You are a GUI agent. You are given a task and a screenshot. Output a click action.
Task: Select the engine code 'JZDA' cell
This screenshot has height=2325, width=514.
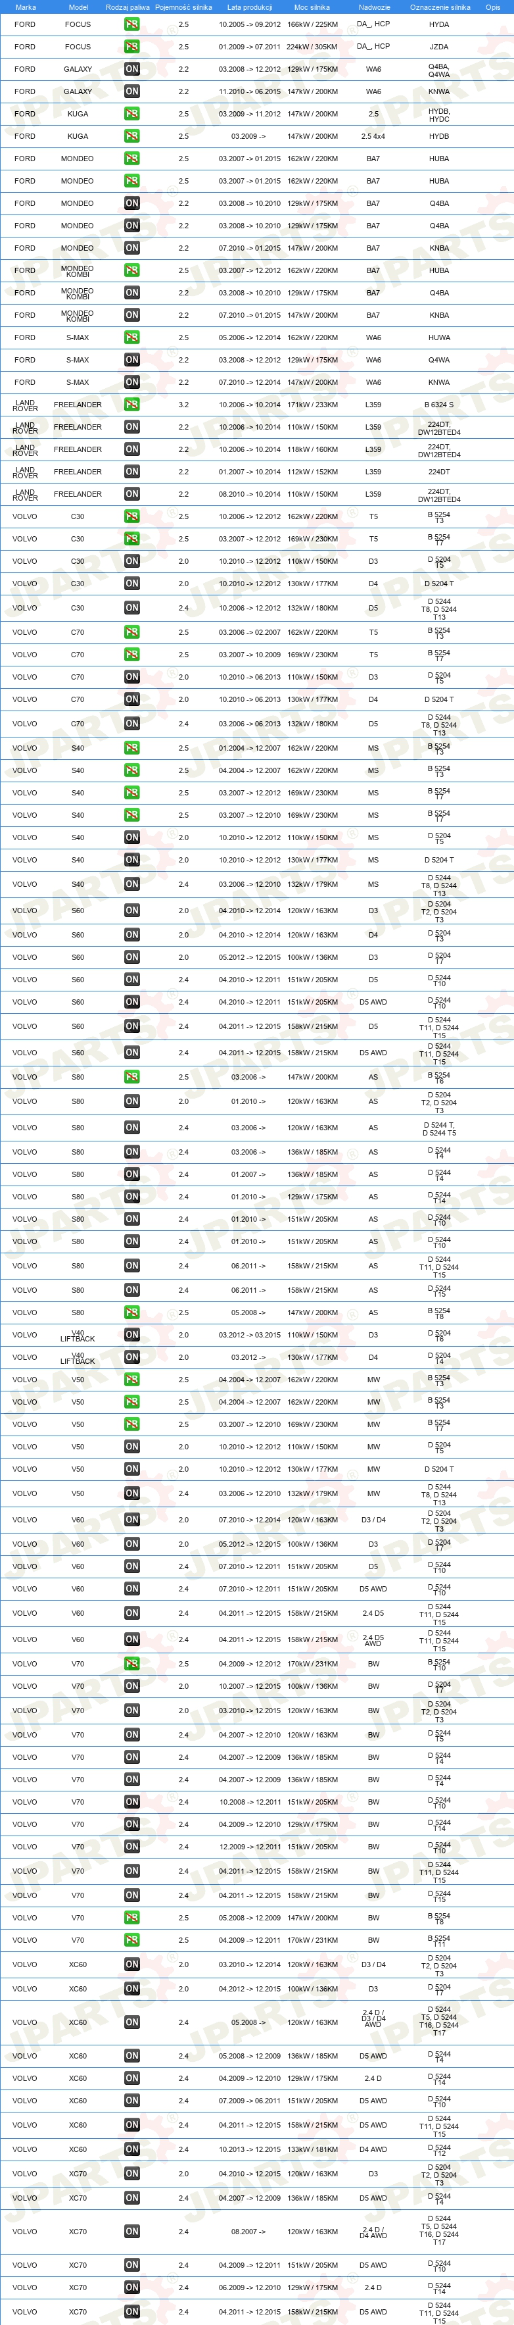coord(439,47)
